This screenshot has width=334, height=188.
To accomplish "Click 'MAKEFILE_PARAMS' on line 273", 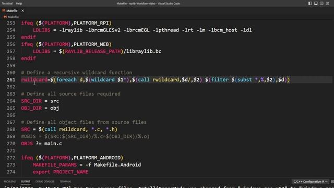I will tap(54, 165).
